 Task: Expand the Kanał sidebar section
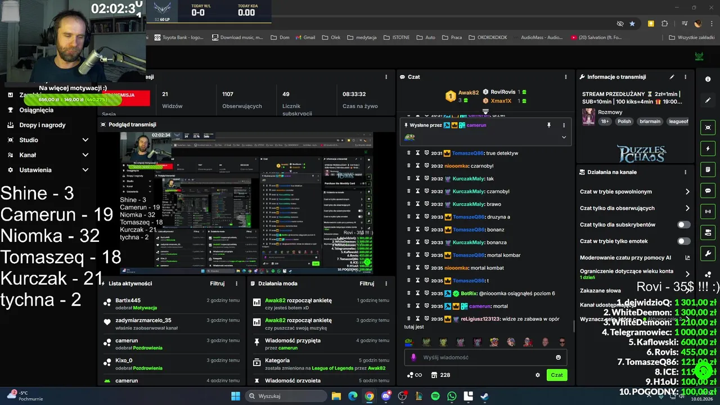85,155
